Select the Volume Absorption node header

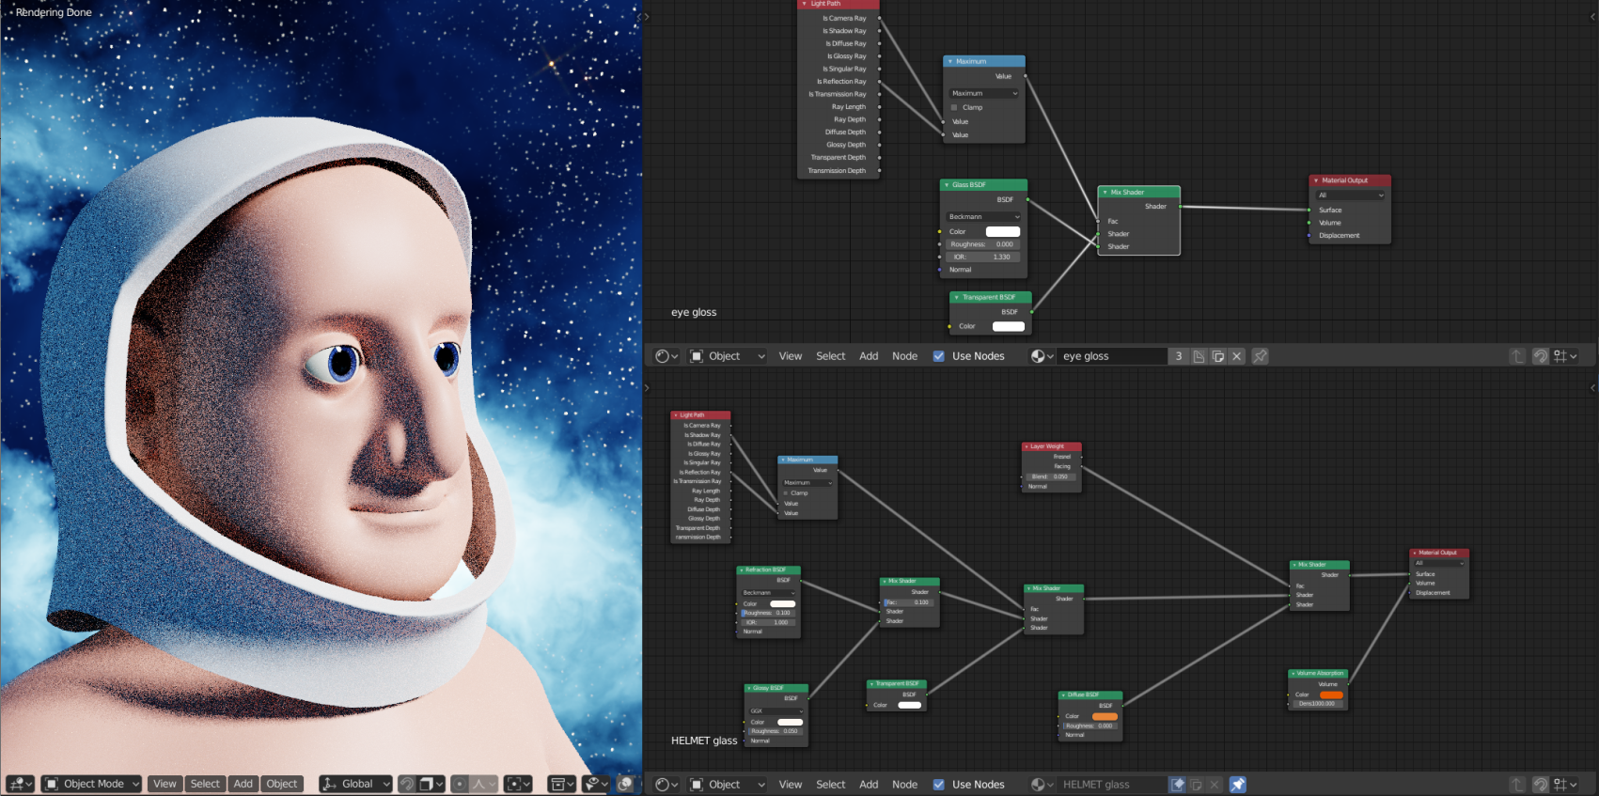click(x=1318, y=673)
